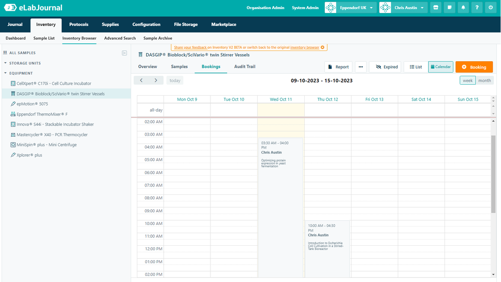Screen dimensions: 501x282
Task: Click the Chris Austin avatar logo
Action: click(385, 8)
